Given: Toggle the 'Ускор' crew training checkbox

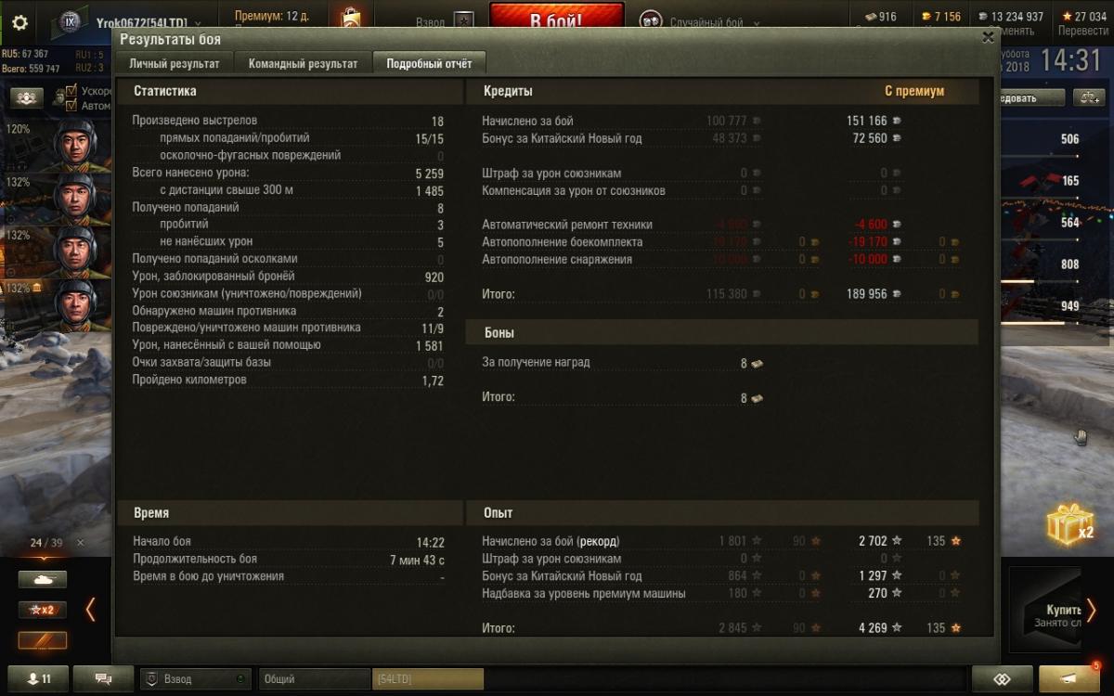Looking at the screenshot, I should 71,91.
